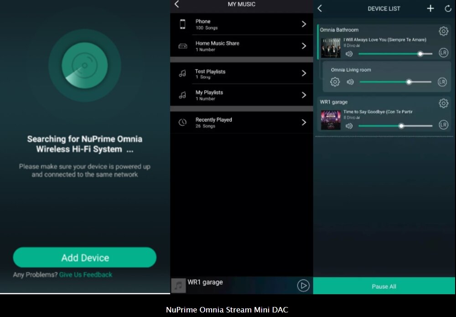
Task: Adjust the WR1 garage volume slider
Action: pyautogui.click(x=395, y=126)
